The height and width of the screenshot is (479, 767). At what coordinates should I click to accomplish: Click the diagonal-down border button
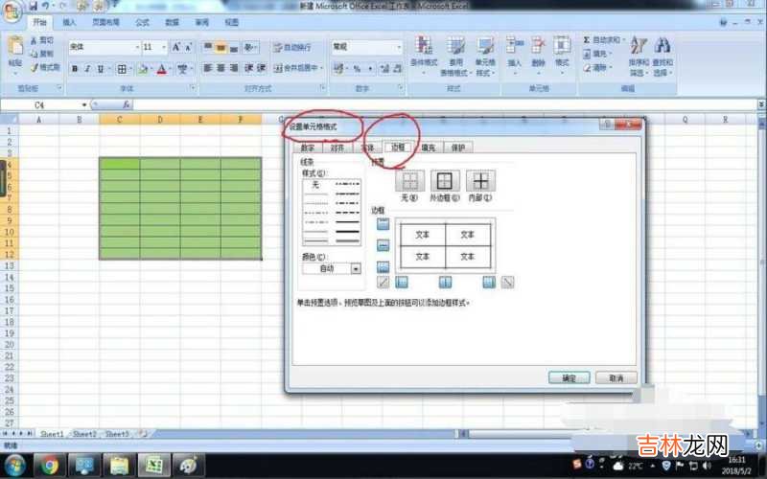507,282
